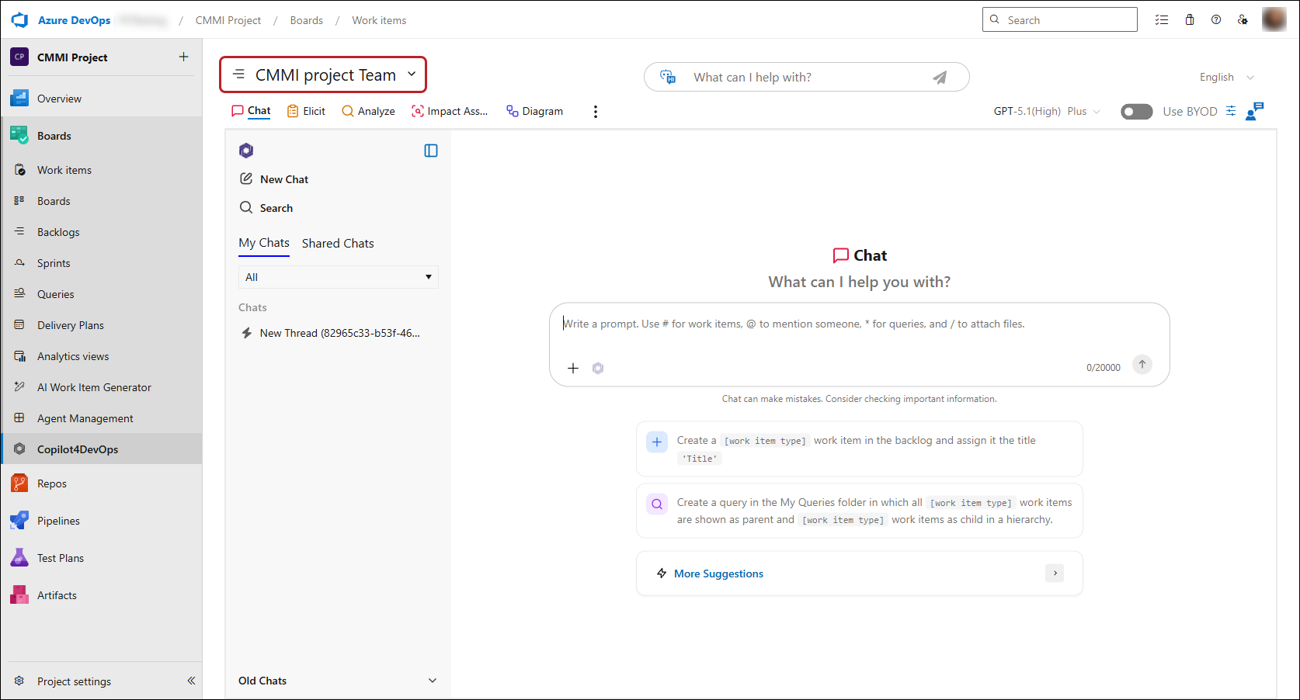Open the Diagram tab

[534, 111]
